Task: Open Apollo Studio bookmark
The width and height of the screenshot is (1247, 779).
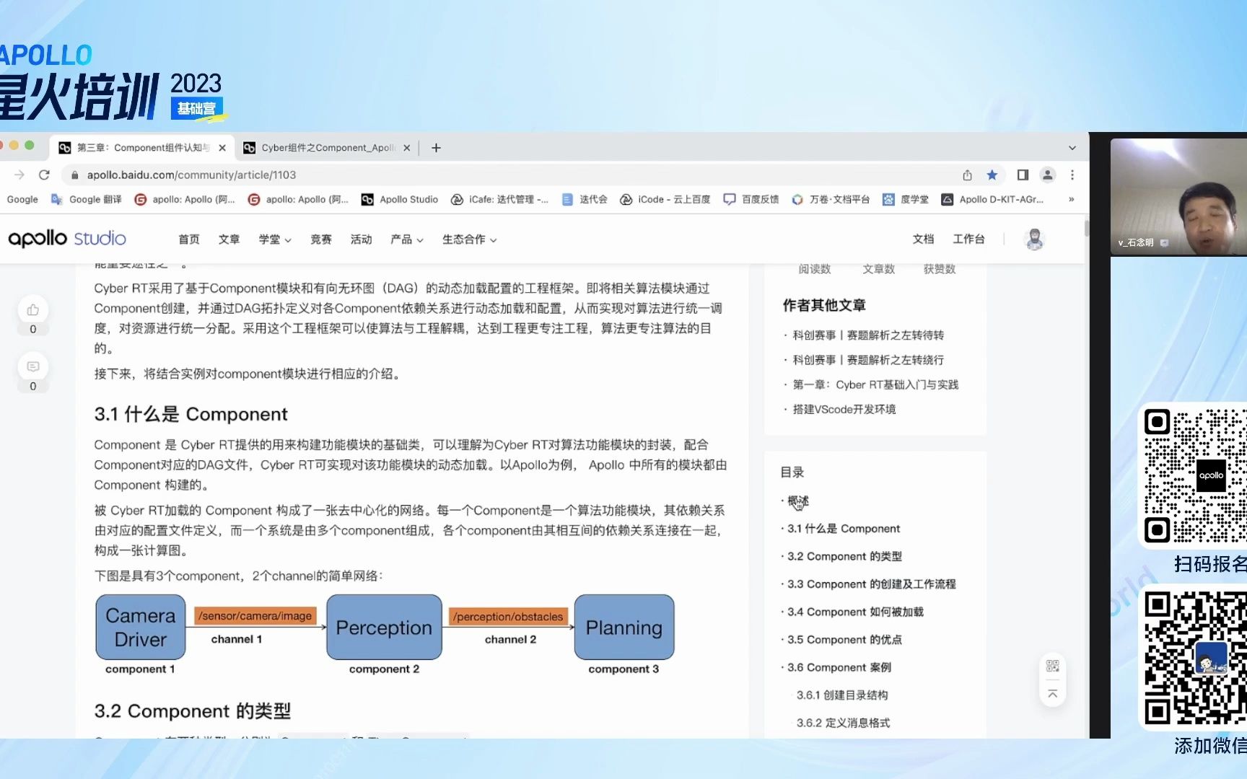Action: tap(400, 199)
